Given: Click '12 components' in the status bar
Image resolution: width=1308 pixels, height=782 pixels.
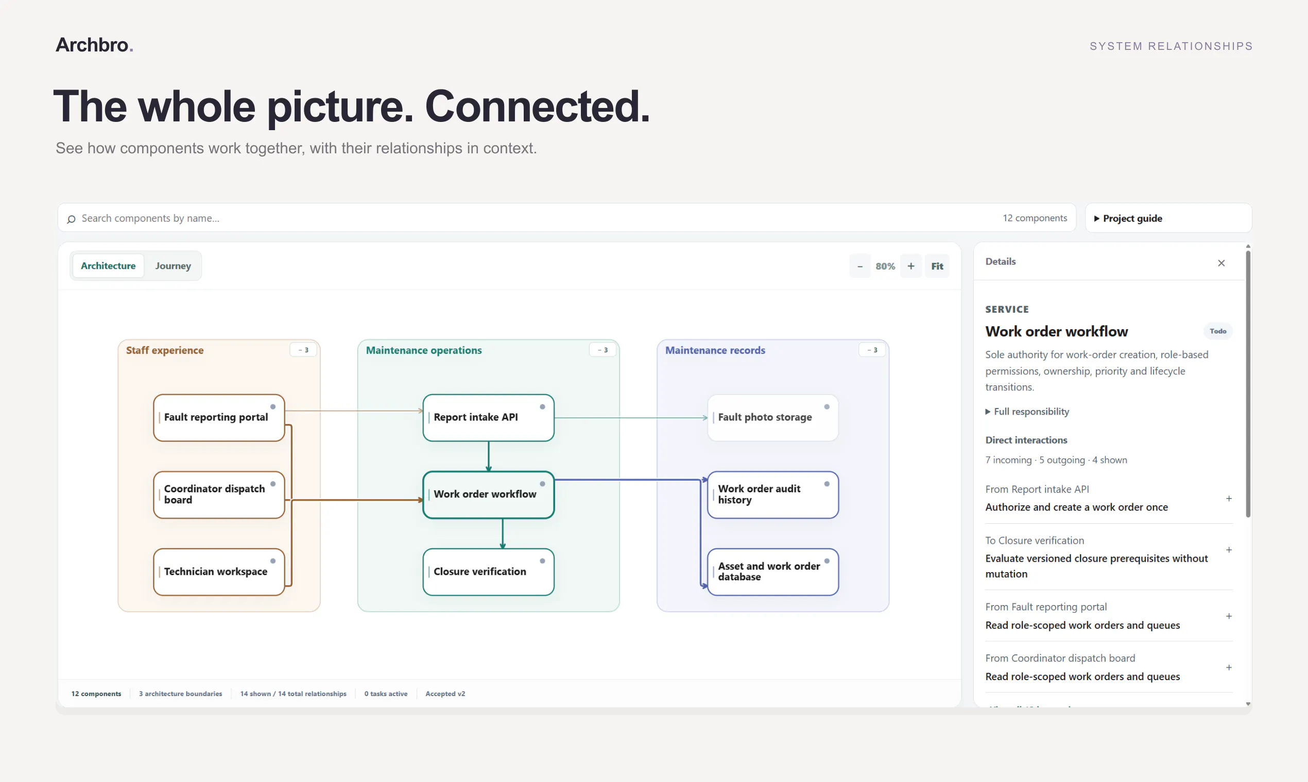Looking at the screenshot, I should [96, 694].
